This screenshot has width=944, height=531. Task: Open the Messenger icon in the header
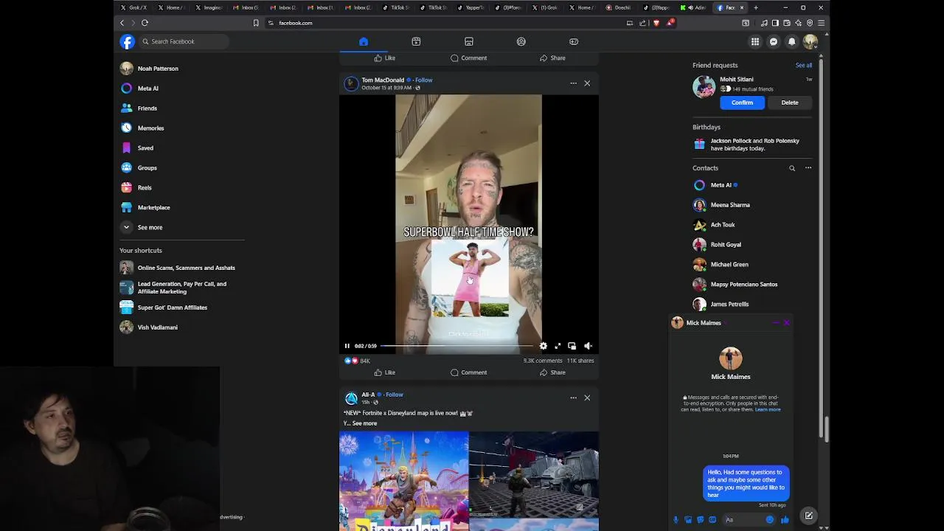(x=774, y=41)
